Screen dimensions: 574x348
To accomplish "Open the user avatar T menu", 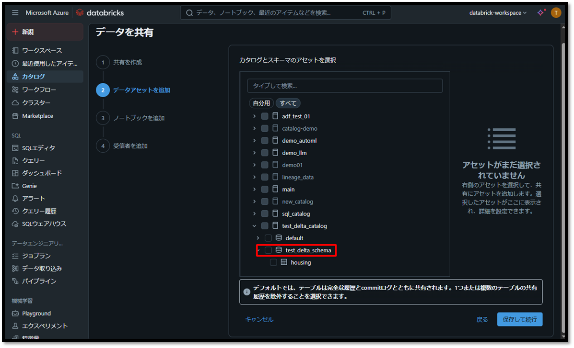I will [556, 13].
